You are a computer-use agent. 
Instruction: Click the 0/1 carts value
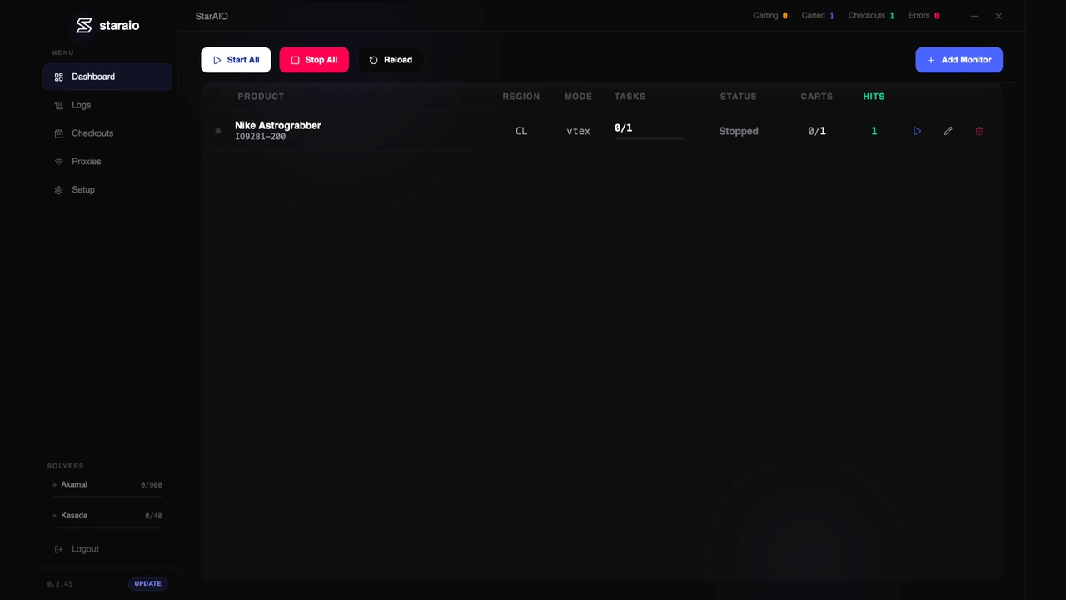[x=817, y=131]
